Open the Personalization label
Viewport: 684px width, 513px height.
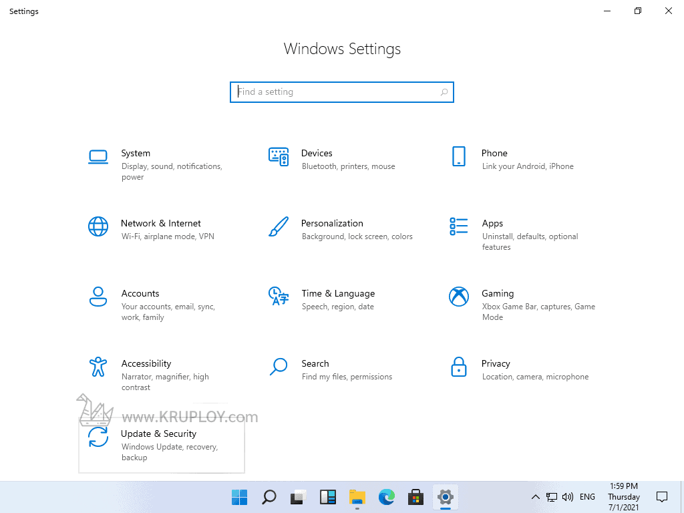(332, 223)
